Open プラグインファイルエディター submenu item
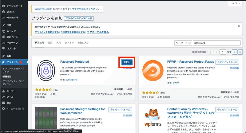 coord(13,83)
